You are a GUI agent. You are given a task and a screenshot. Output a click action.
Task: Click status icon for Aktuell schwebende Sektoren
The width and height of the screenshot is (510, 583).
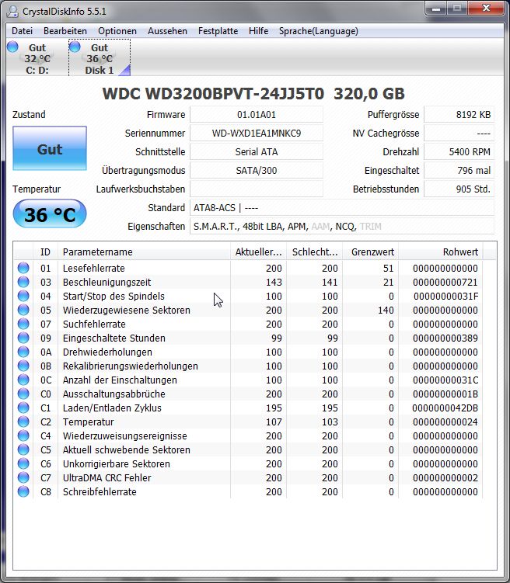point(23,450)
